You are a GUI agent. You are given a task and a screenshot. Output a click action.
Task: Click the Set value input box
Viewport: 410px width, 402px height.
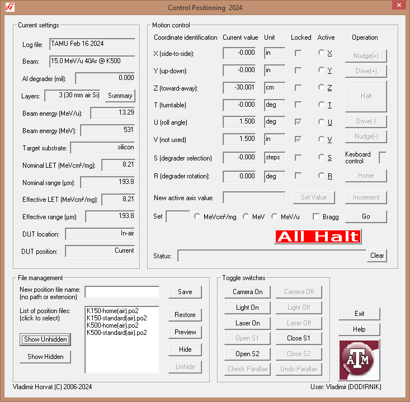point(178,216)
